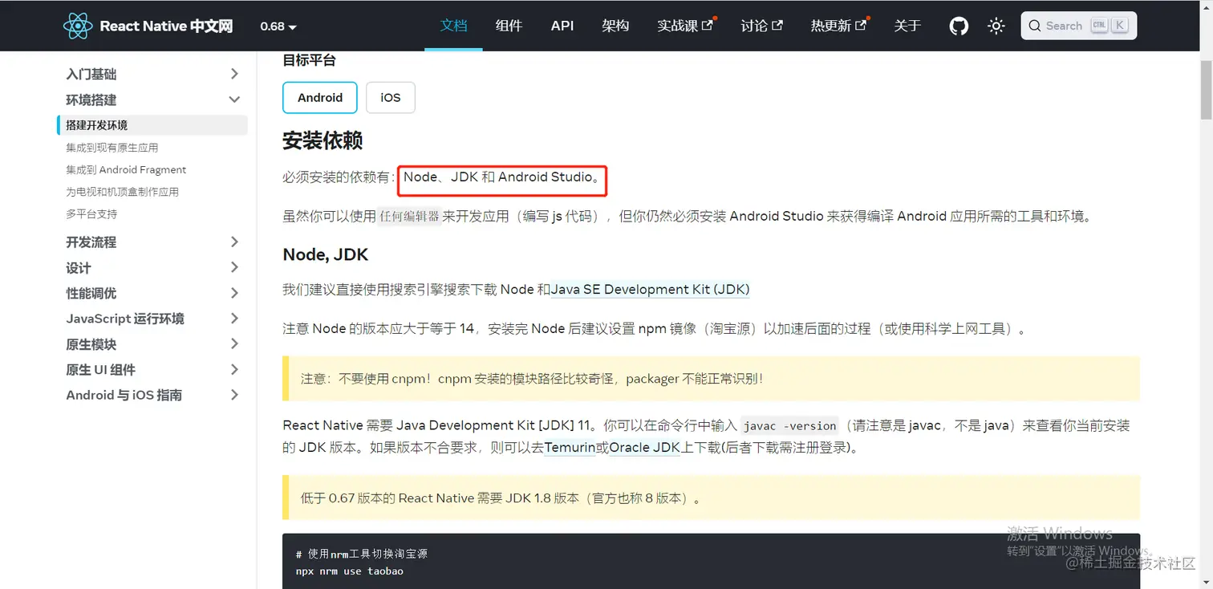
Task: Switch to the 组件 tab
Action: point(509,25)
